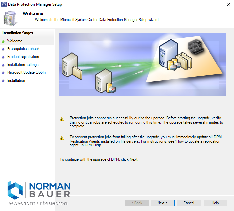Select the Welcome installation stage
The height and width of the screenshot is (211, 234).
15,41
